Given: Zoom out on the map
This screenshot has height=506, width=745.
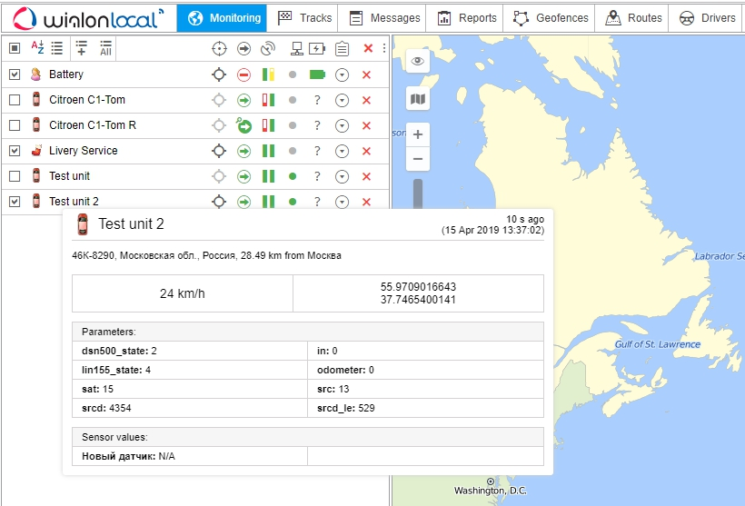Looking at the screenshot, I should 418,159.
